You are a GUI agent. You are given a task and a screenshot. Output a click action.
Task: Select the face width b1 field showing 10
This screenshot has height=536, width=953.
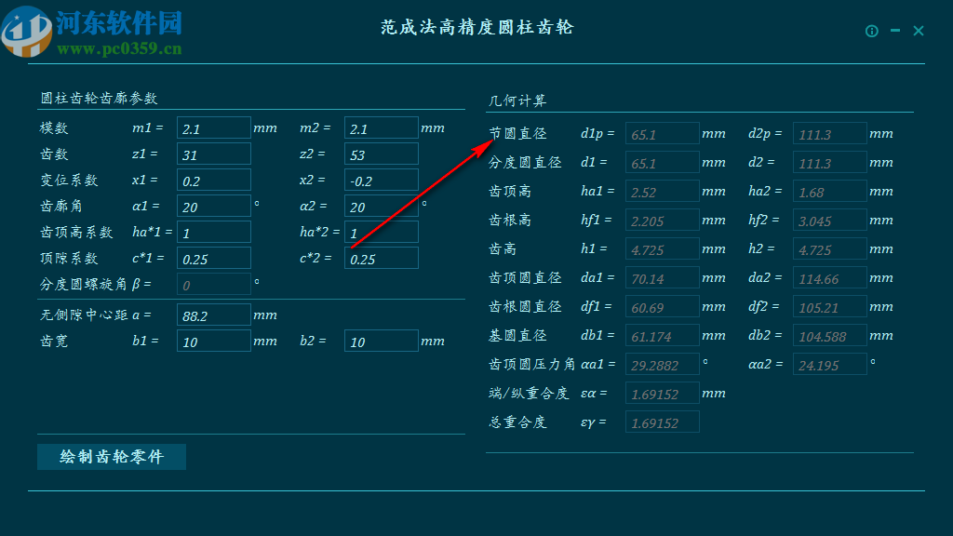213,341
